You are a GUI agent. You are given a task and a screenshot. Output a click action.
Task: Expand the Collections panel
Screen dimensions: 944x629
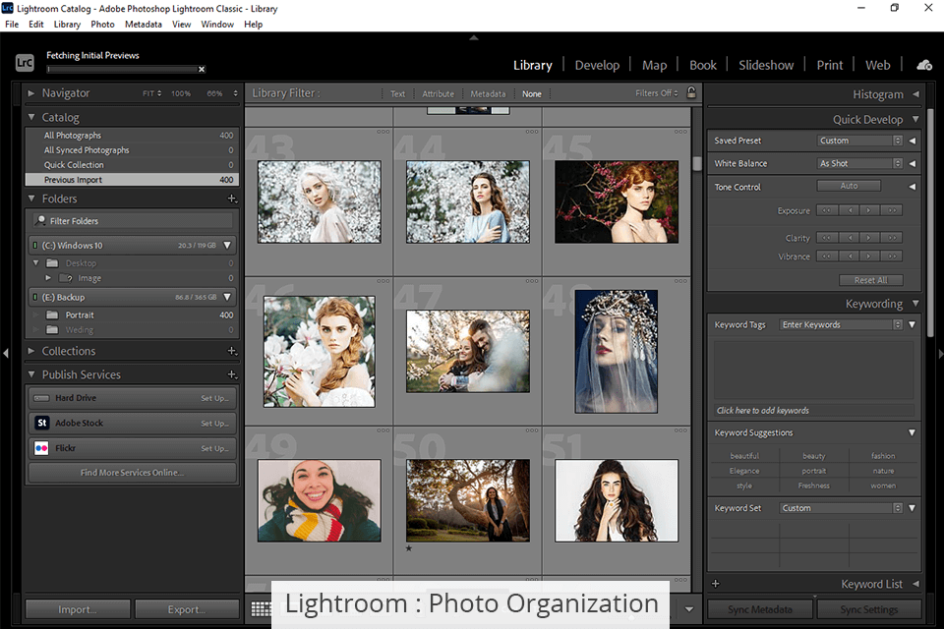tap(30, 350)
